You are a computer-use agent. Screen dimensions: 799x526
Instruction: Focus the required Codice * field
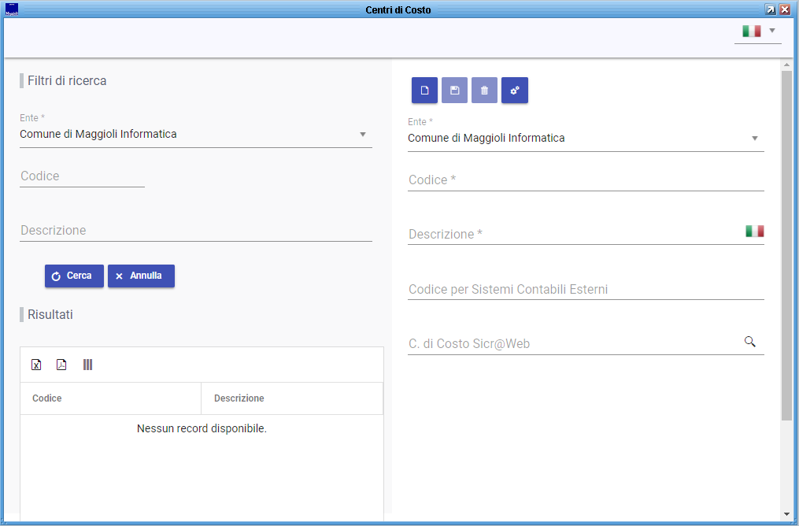pos(586,180)
